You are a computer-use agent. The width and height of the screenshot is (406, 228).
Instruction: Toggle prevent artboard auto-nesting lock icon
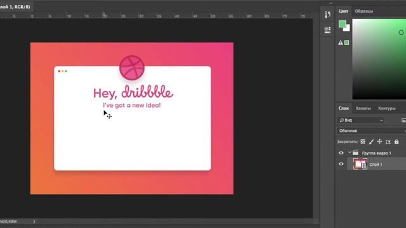coord(388,142)
